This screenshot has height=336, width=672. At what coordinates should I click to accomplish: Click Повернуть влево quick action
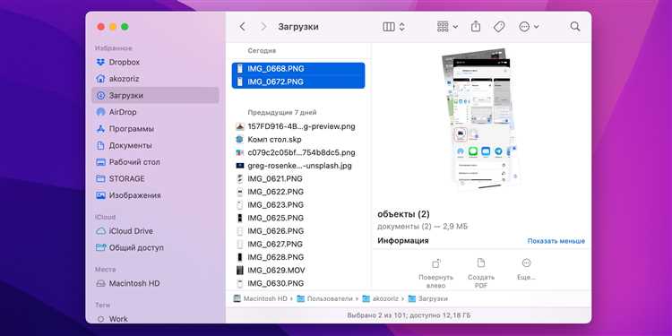click(x=435, y=272)
